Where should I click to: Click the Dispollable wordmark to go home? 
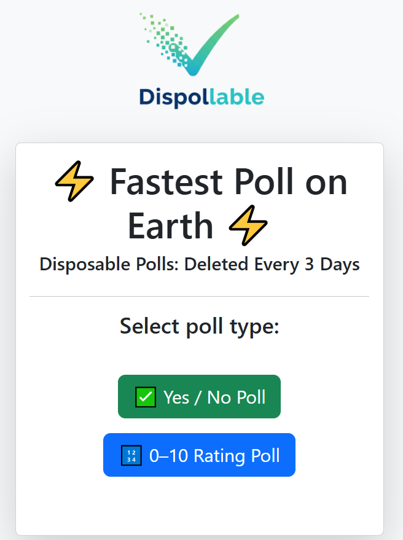[x=201, y=97]
